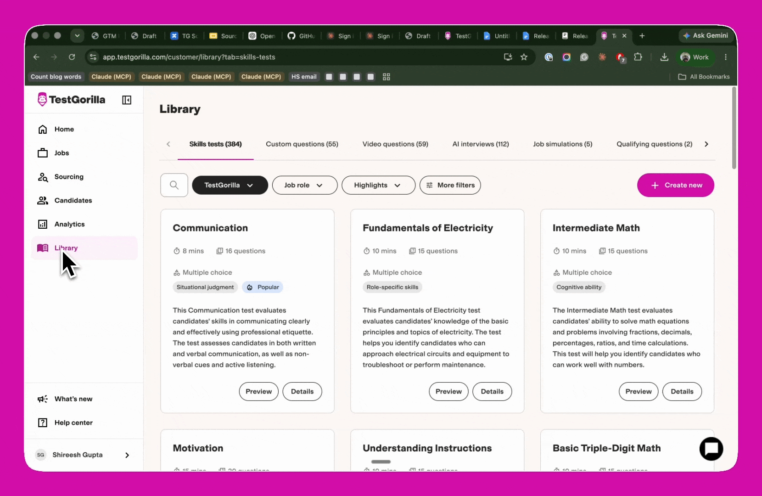Switch to Qualifying questions (2) tab
Image resolution: width=762 pixels, height=496 pixels.
pos(654,144)
